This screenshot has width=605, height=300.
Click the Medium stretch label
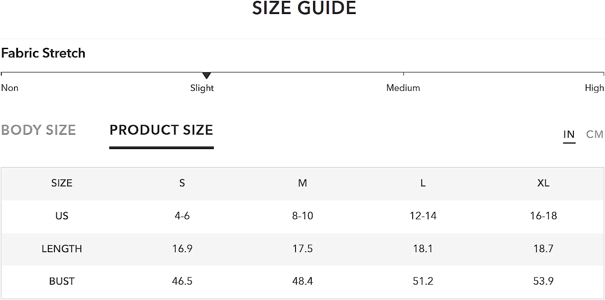403,88
